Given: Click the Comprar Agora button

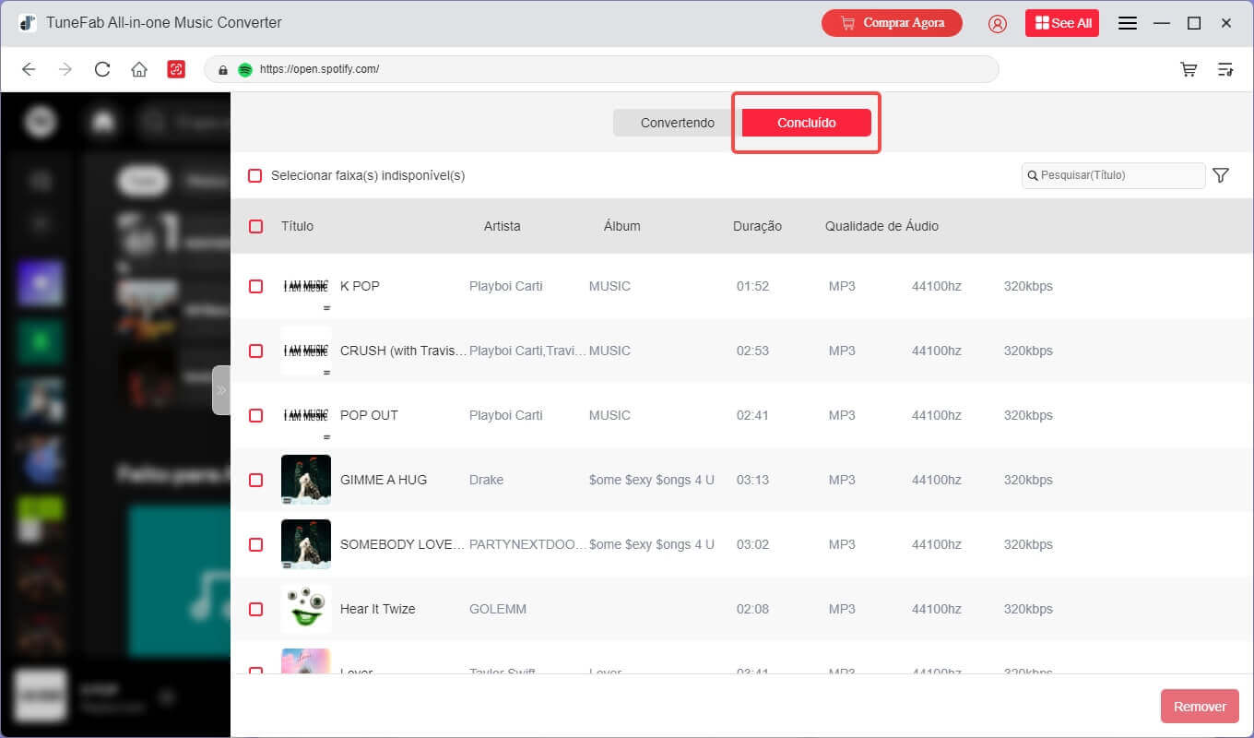Looking at the screenshot, I should 892,23.
